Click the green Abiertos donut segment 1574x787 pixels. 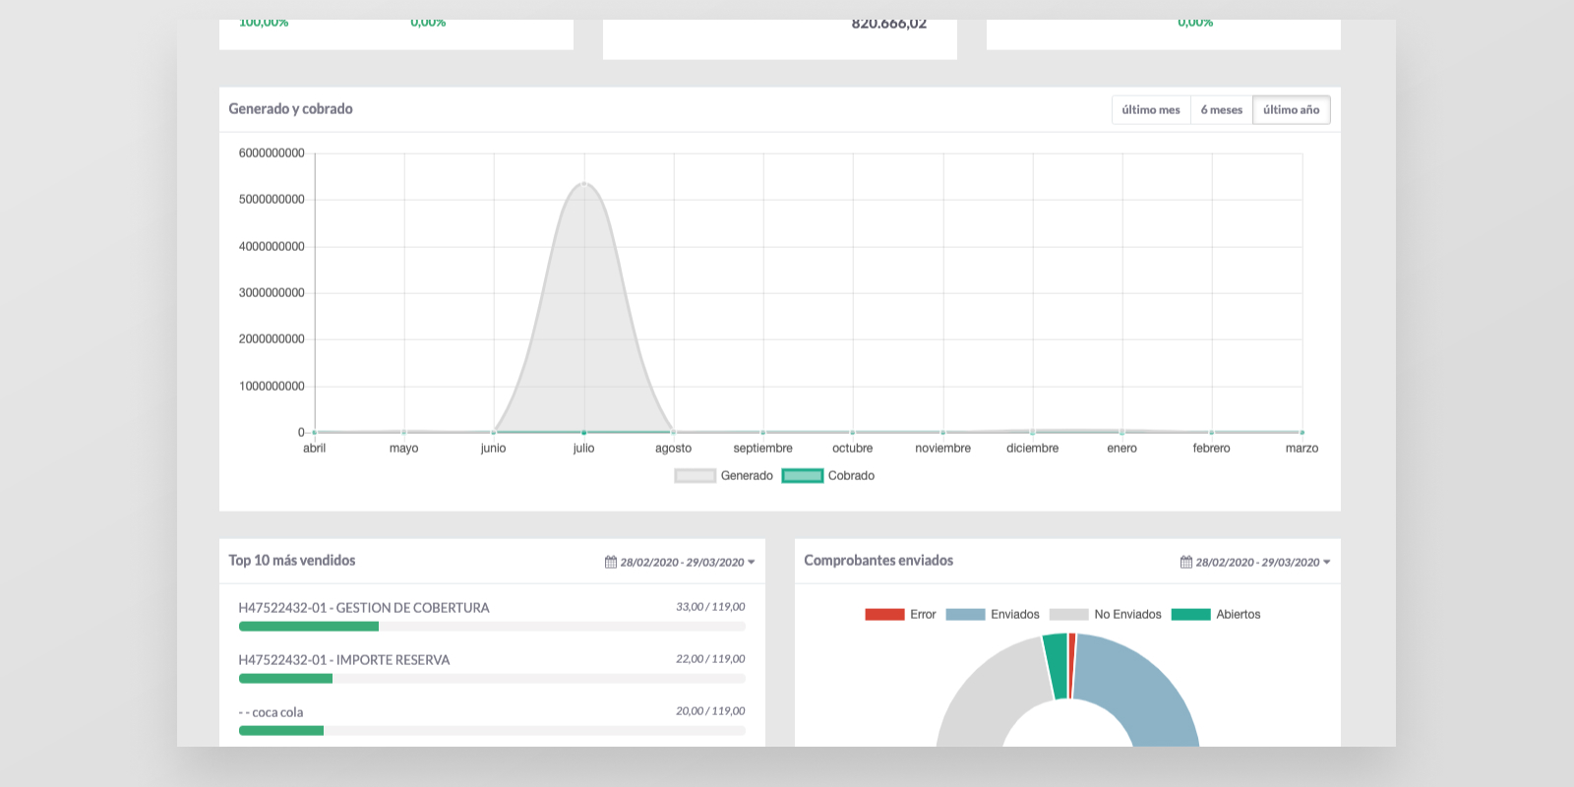point(1056,667)
